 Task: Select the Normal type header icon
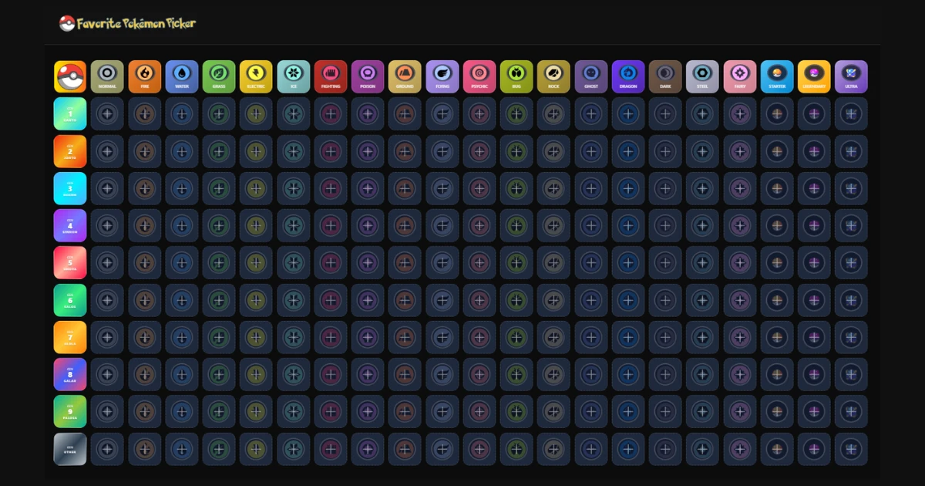107,76
